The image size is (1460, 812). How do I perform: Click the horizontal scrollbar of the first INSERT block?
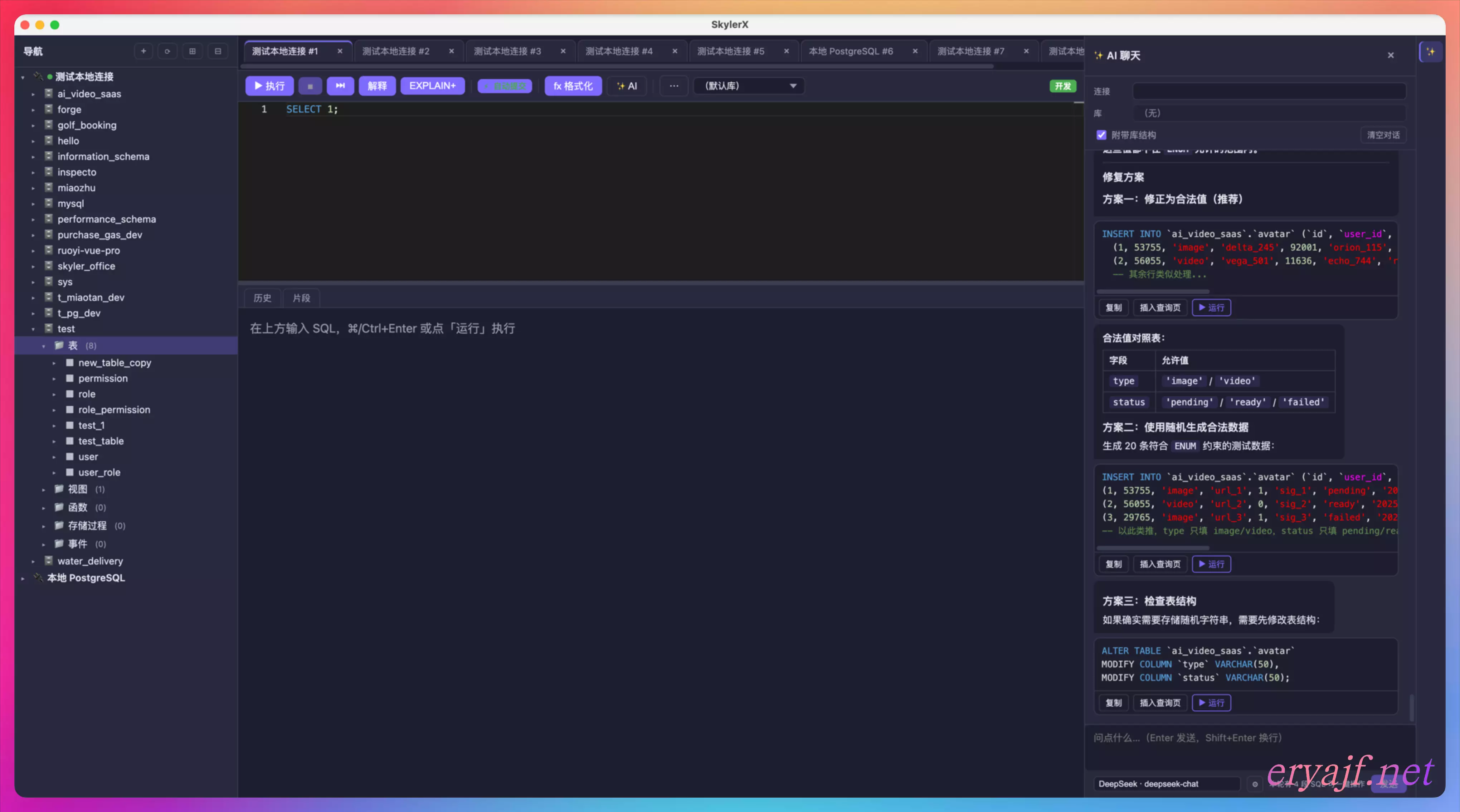pos(1153,291)
